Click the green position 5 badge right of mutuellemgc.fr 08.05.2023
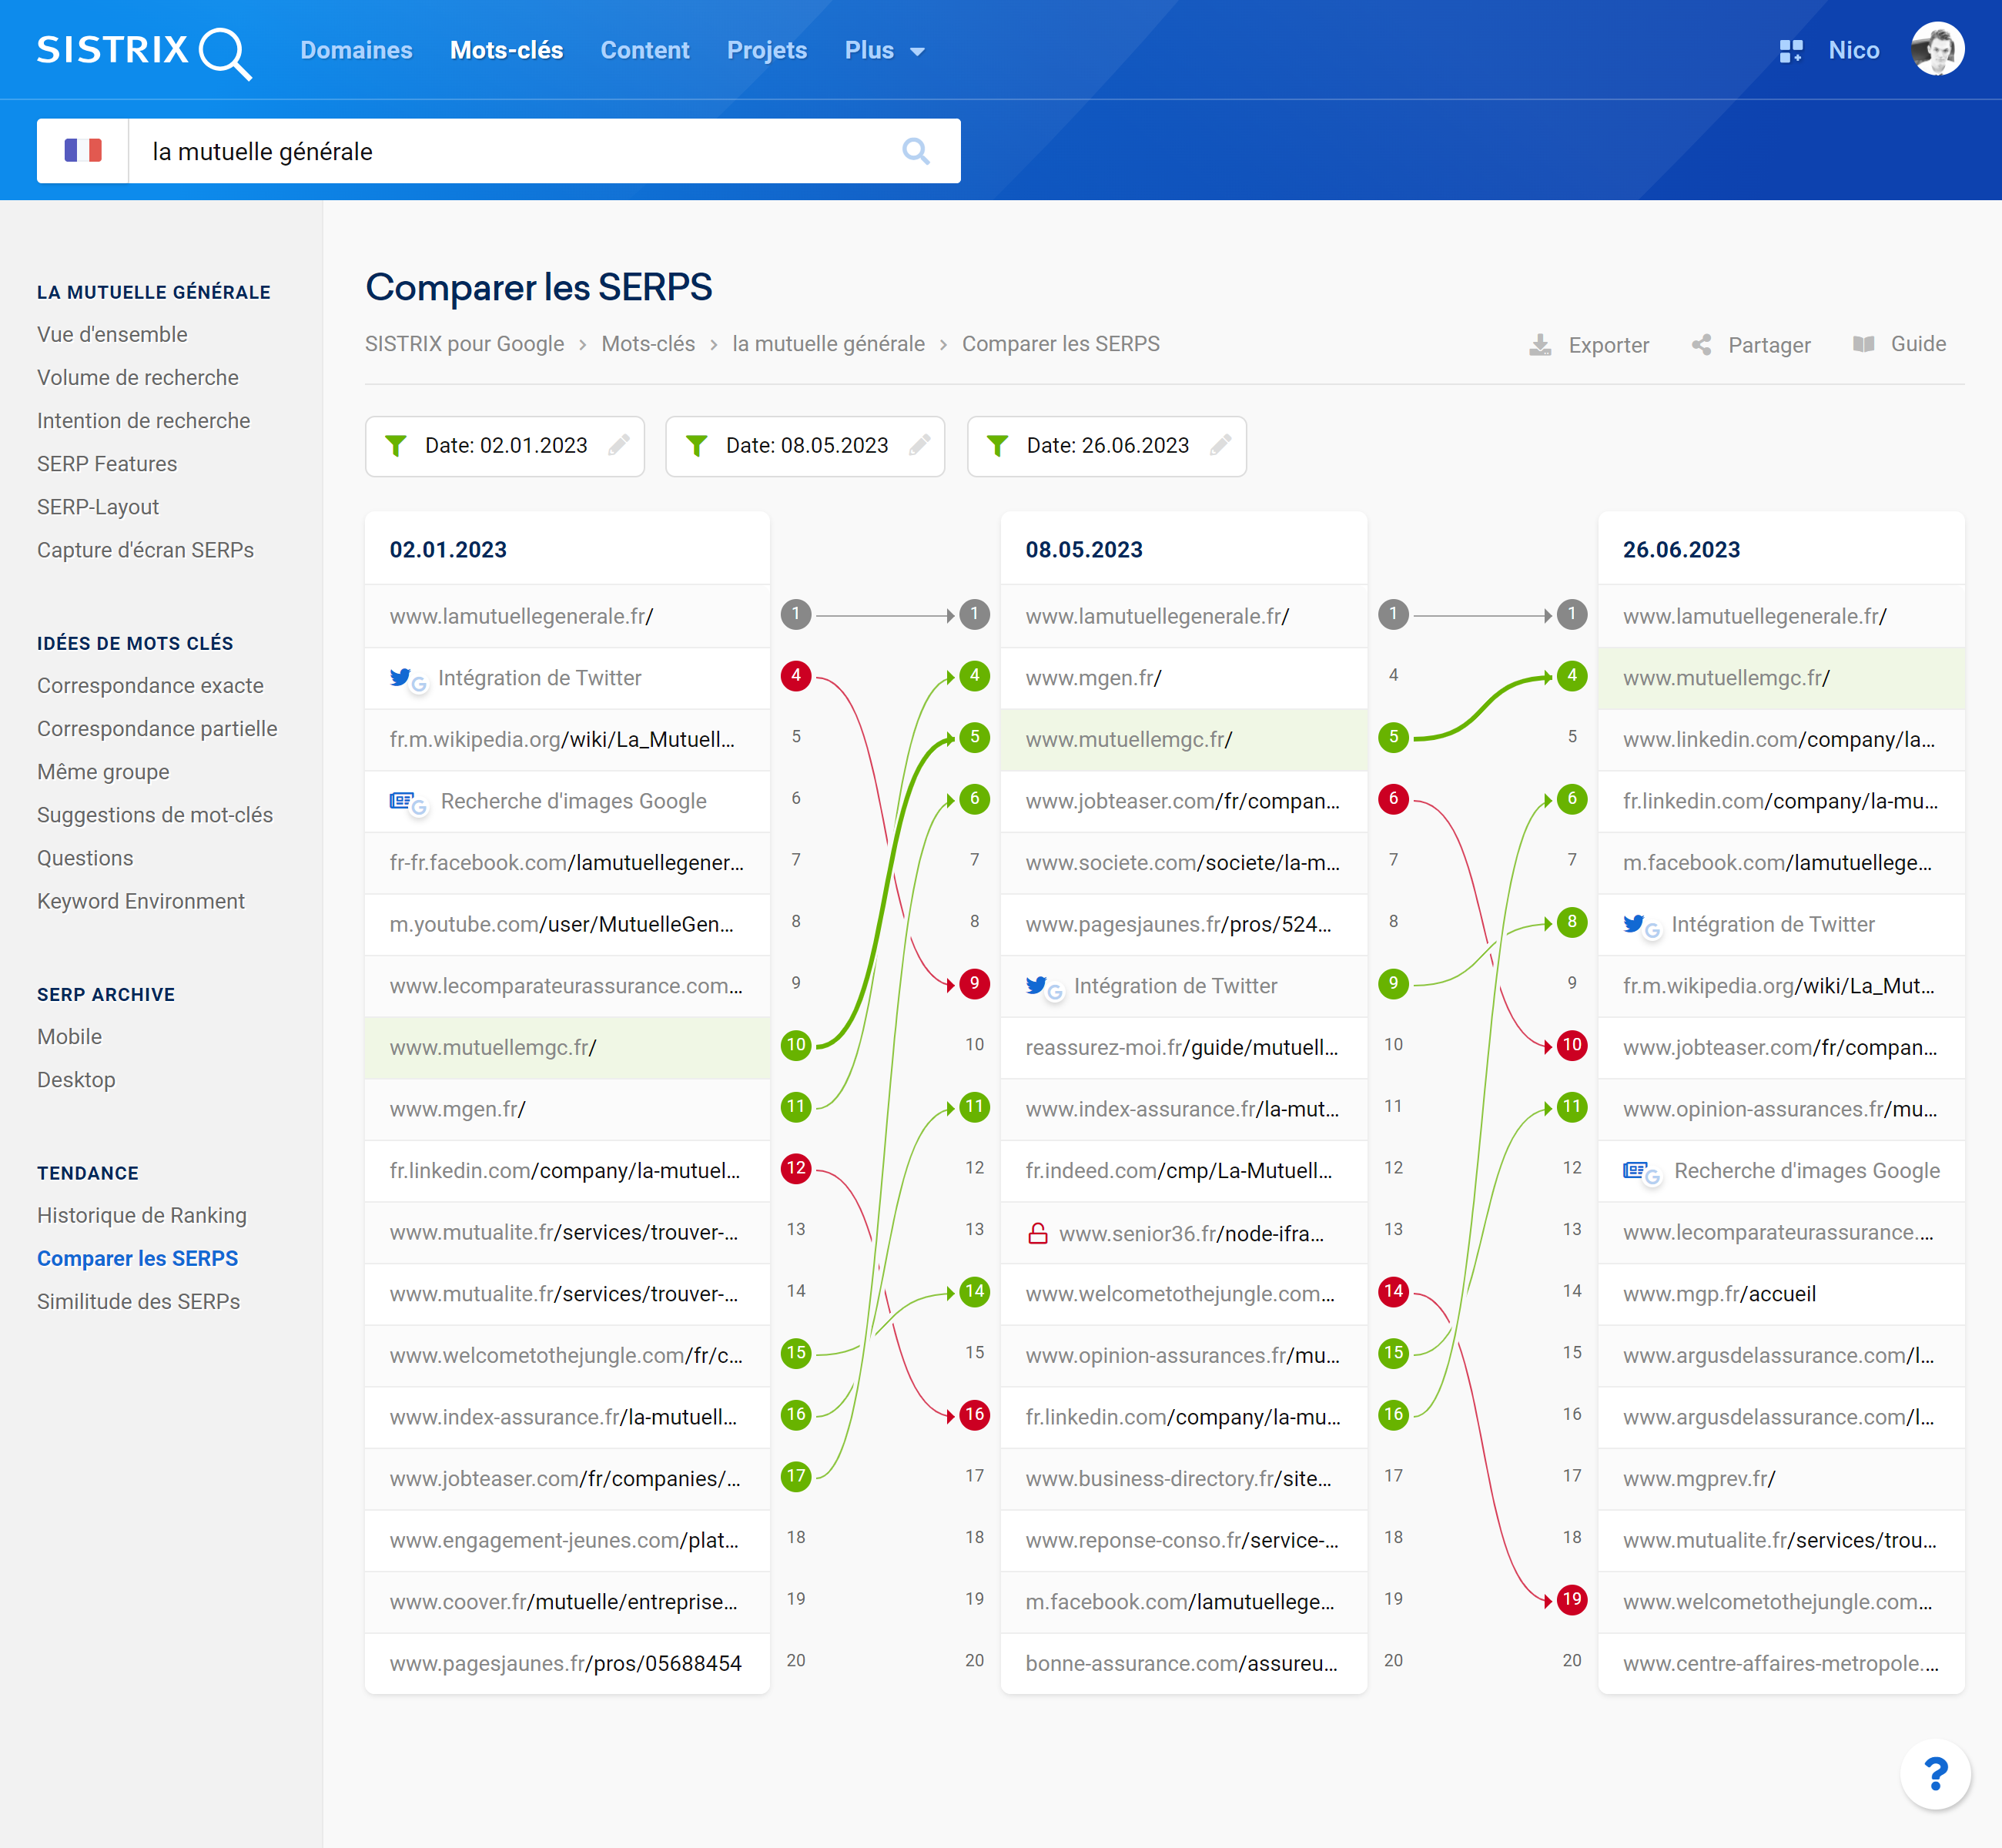The height and width of the screenshot is (1848, 2002). (1393, 738)
